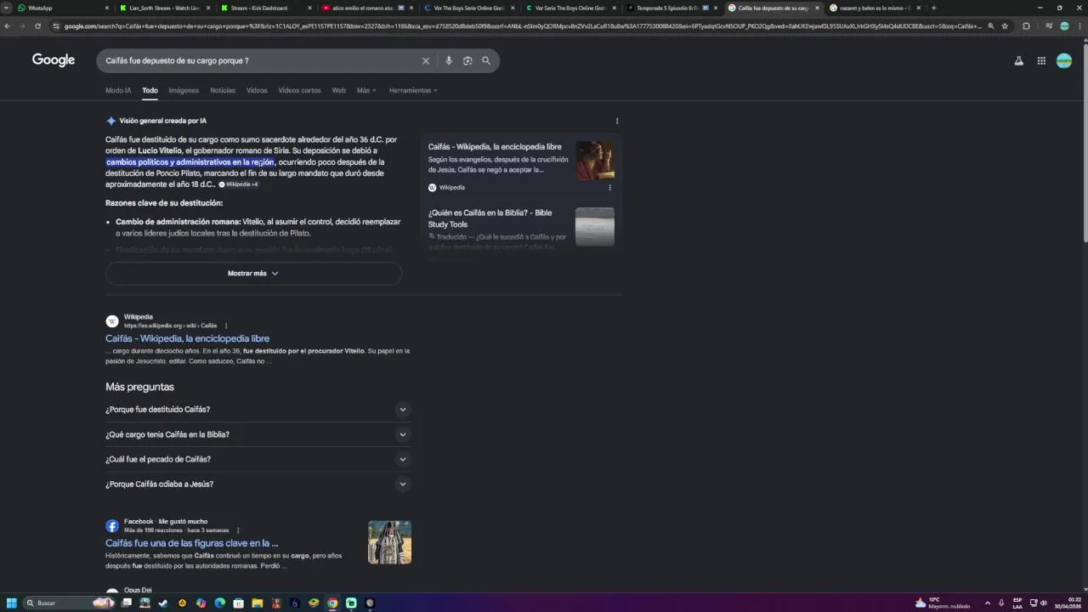Image resolution: width=1088 pixels, height=612 pixels.
Task: Open zoom indicator in address bar
Action: tap(990, 26)
